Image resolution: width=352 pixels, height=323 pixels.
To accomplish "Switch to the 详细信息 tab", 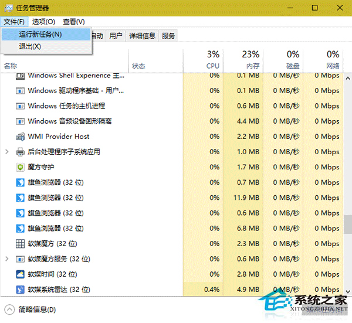I will click(142, 36).
